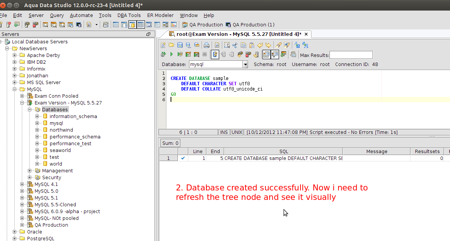Open the Server menu
The height and width of the screenshot is (241, 450).
[x=36, y=15]
